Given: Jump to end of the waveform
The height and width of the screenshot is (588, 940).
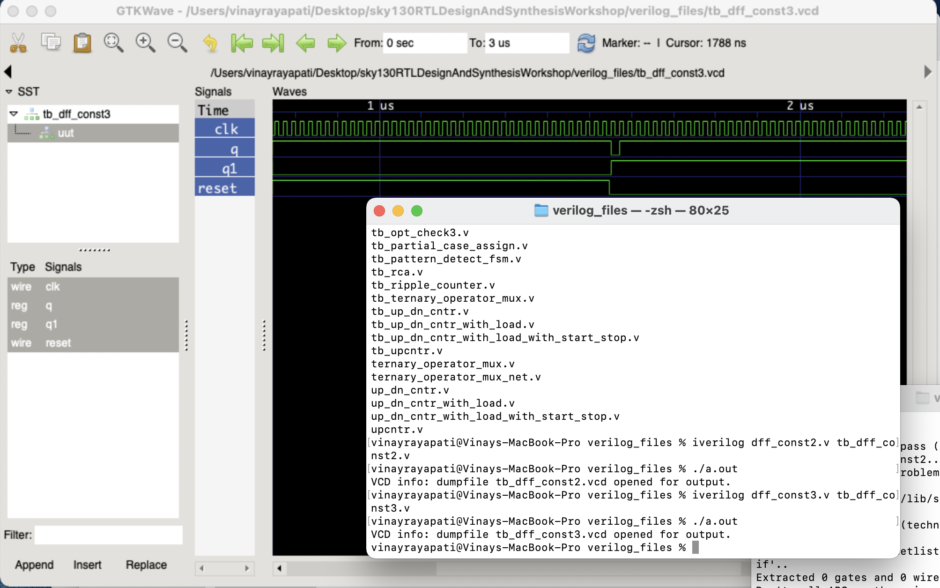Looking at the screenshot, I should 273,43.
